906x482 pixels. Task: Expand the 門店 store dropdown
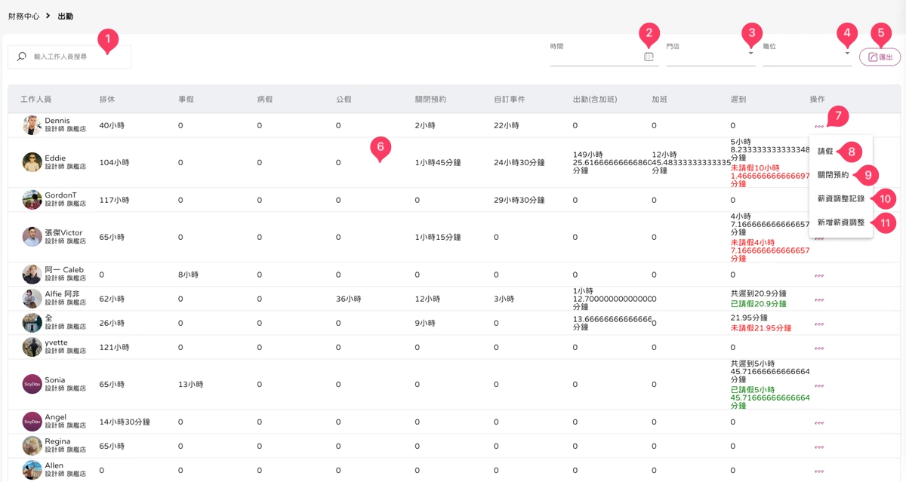pos(710,52)
